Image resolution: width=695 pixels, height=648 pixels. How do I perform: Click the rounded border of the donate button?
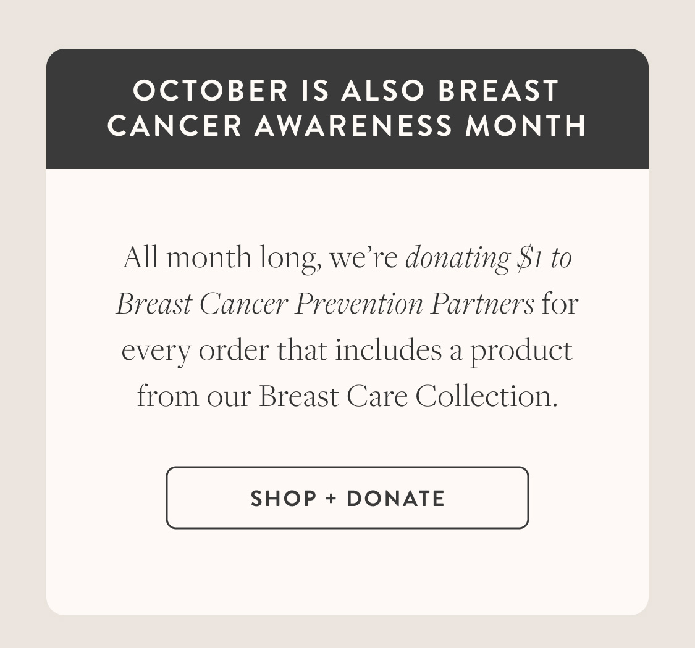coord(347,469)
